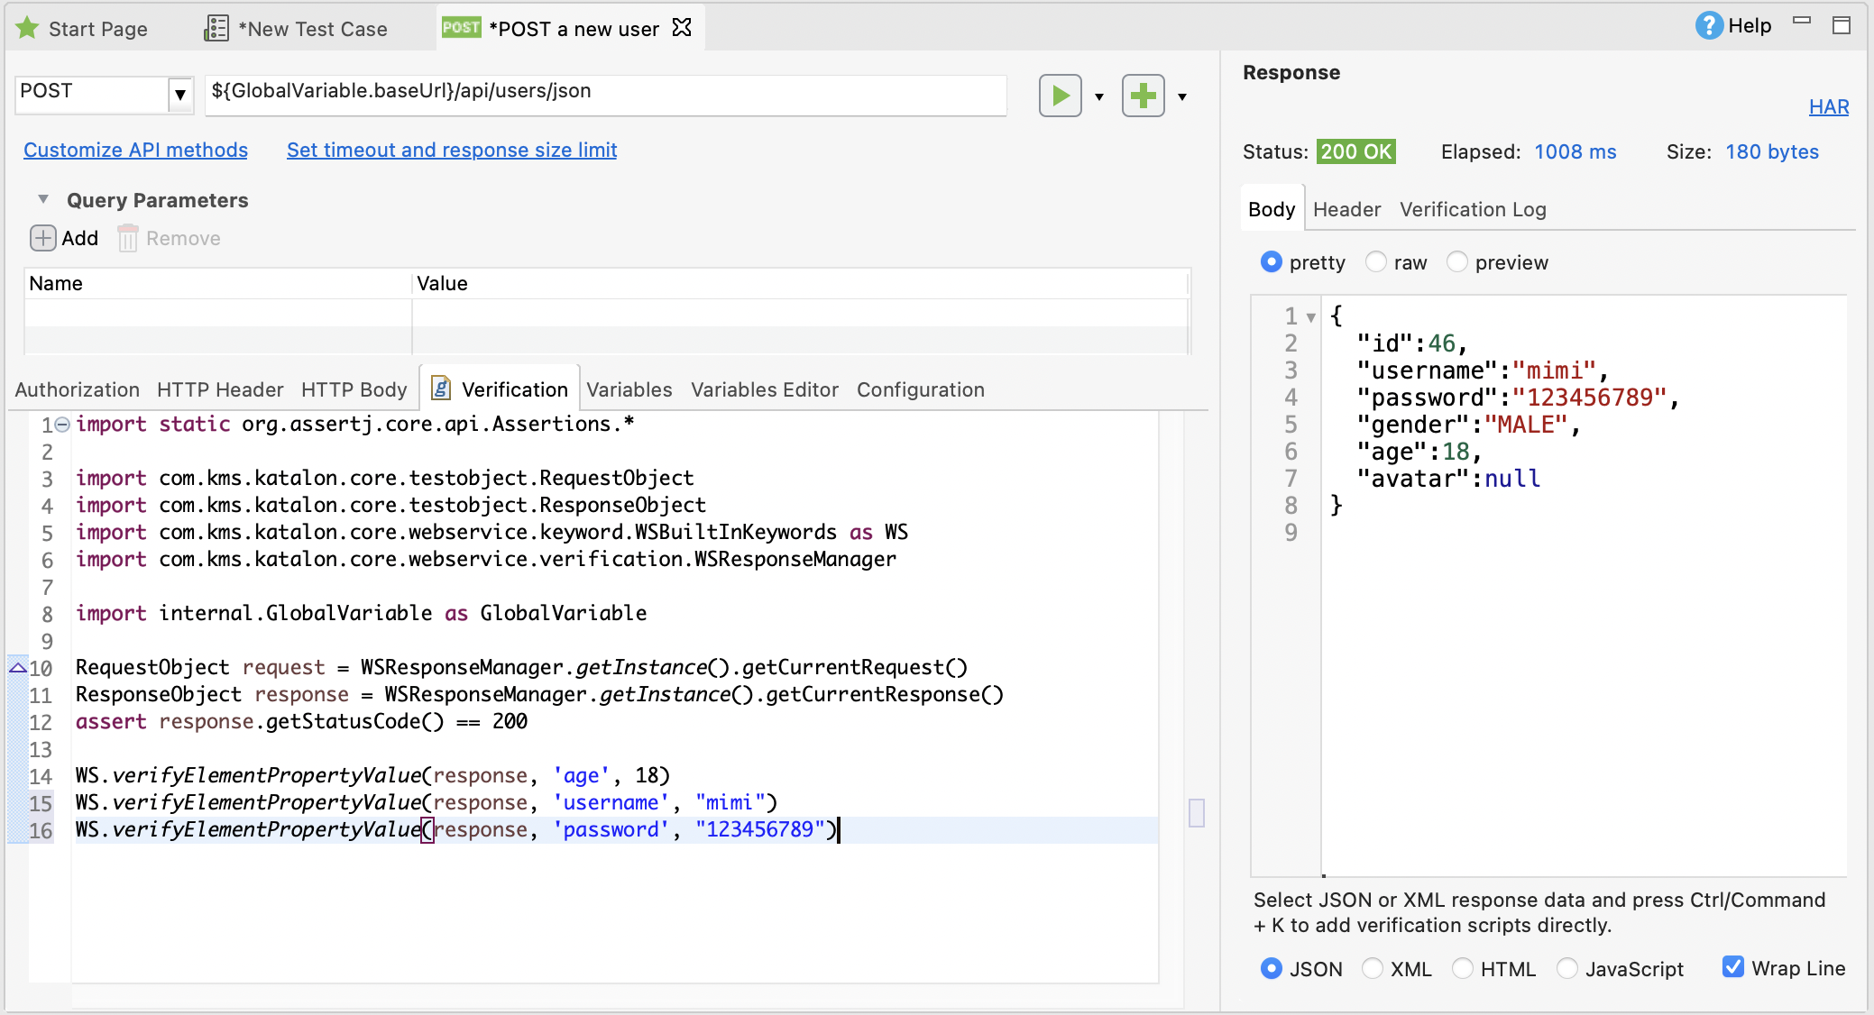1874x1015 pixels.
Task: Click the first empty query parameter Name cell
Action: click(218, 312)
